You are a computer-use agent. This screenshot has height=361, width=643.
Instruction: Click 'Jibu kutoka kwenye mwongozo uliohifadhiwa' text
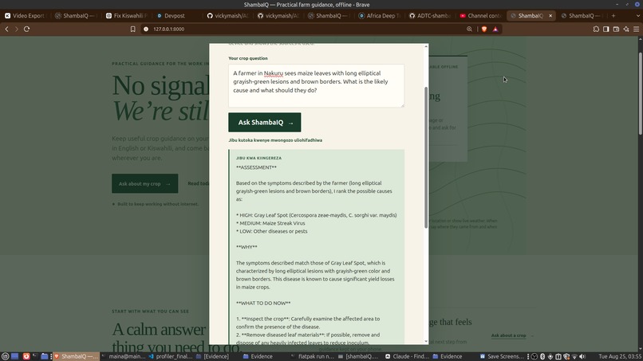point(275,140)
